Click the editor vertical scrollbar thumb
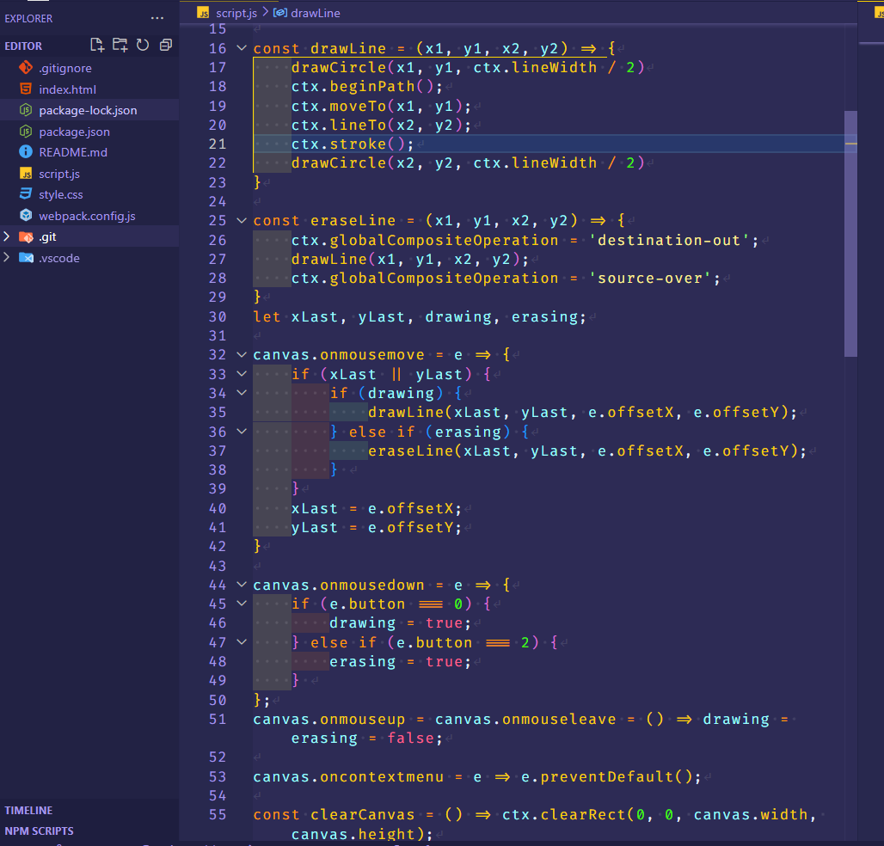 click(x=850, y=233)
